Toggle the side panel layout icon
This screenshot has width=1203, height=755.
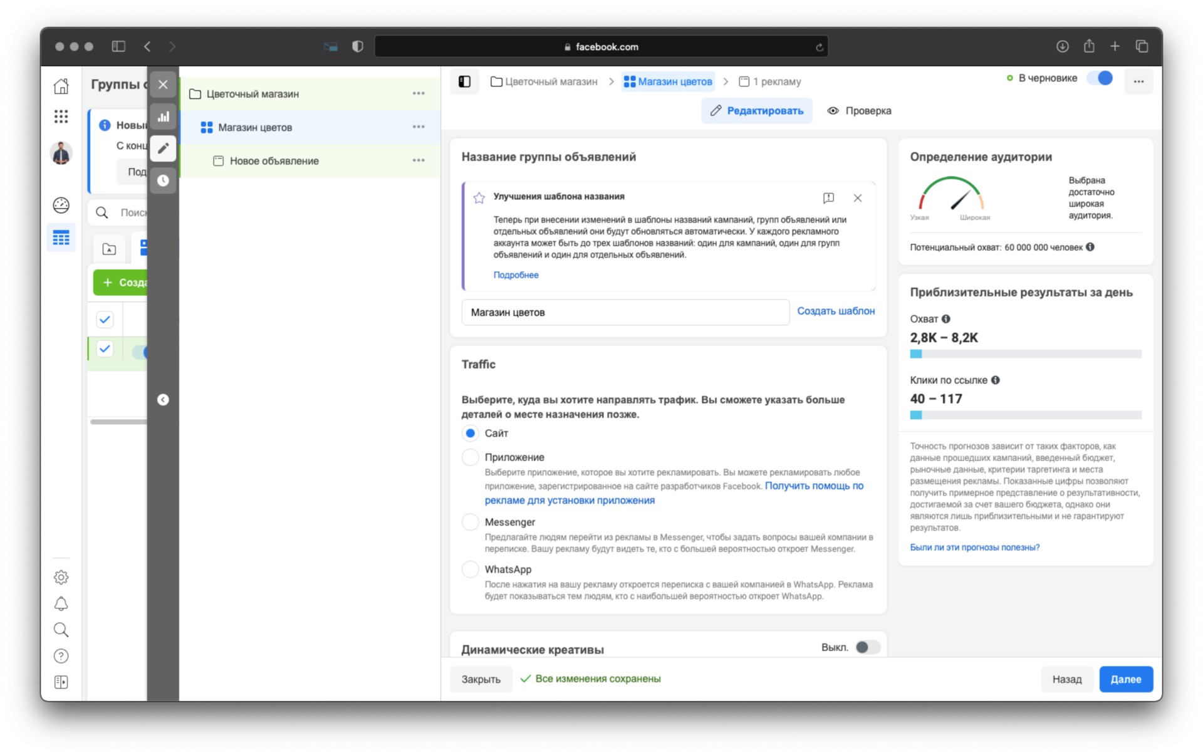[464, 81]
